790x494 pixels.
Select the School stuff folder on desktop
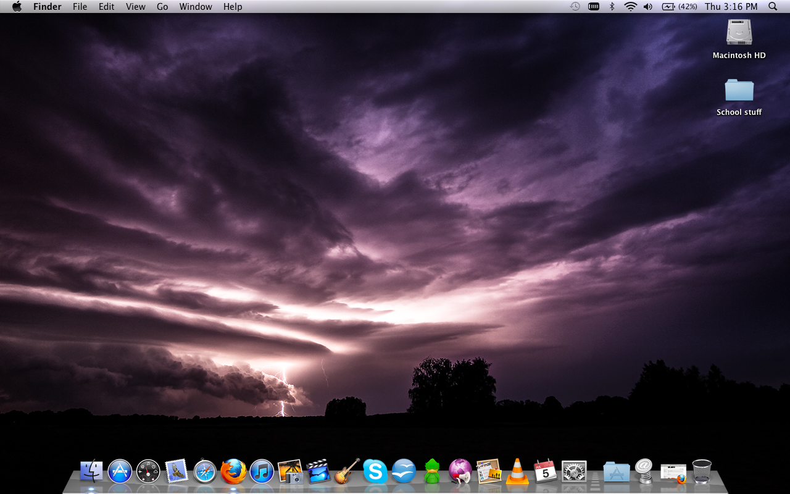739,90
